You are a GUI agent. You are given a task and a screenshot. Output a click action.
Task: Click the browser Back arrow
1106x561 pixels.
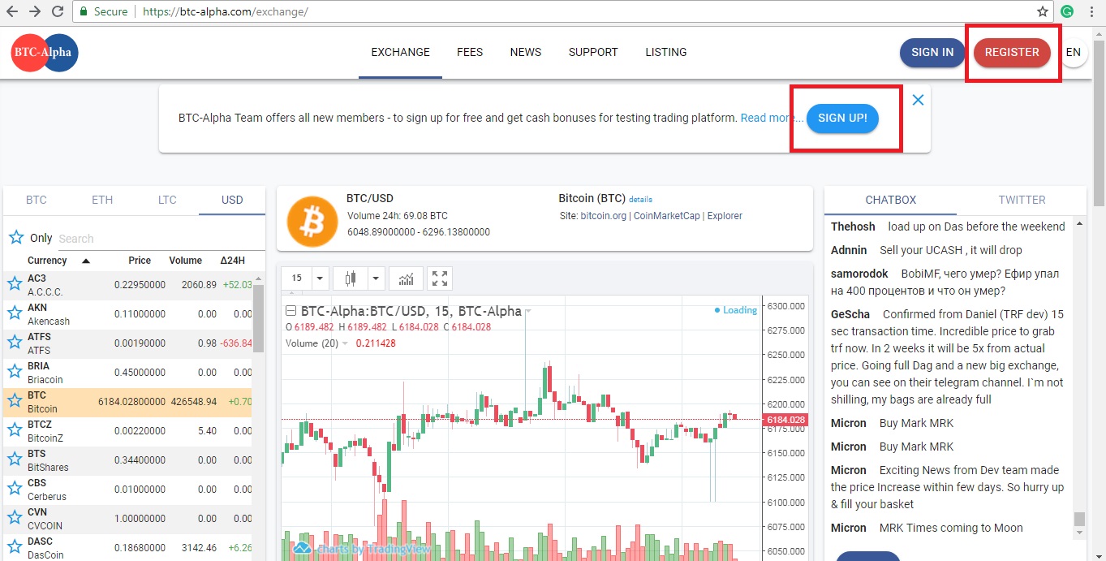point(12,11)
